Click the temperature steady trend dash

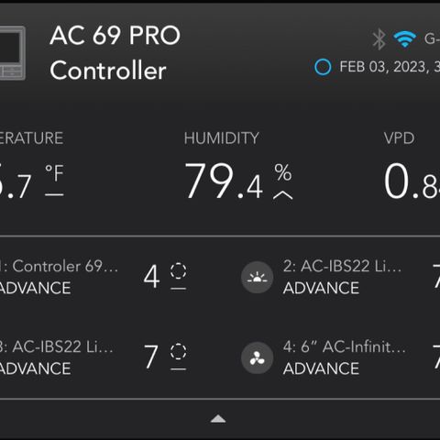tap(54, 194)
